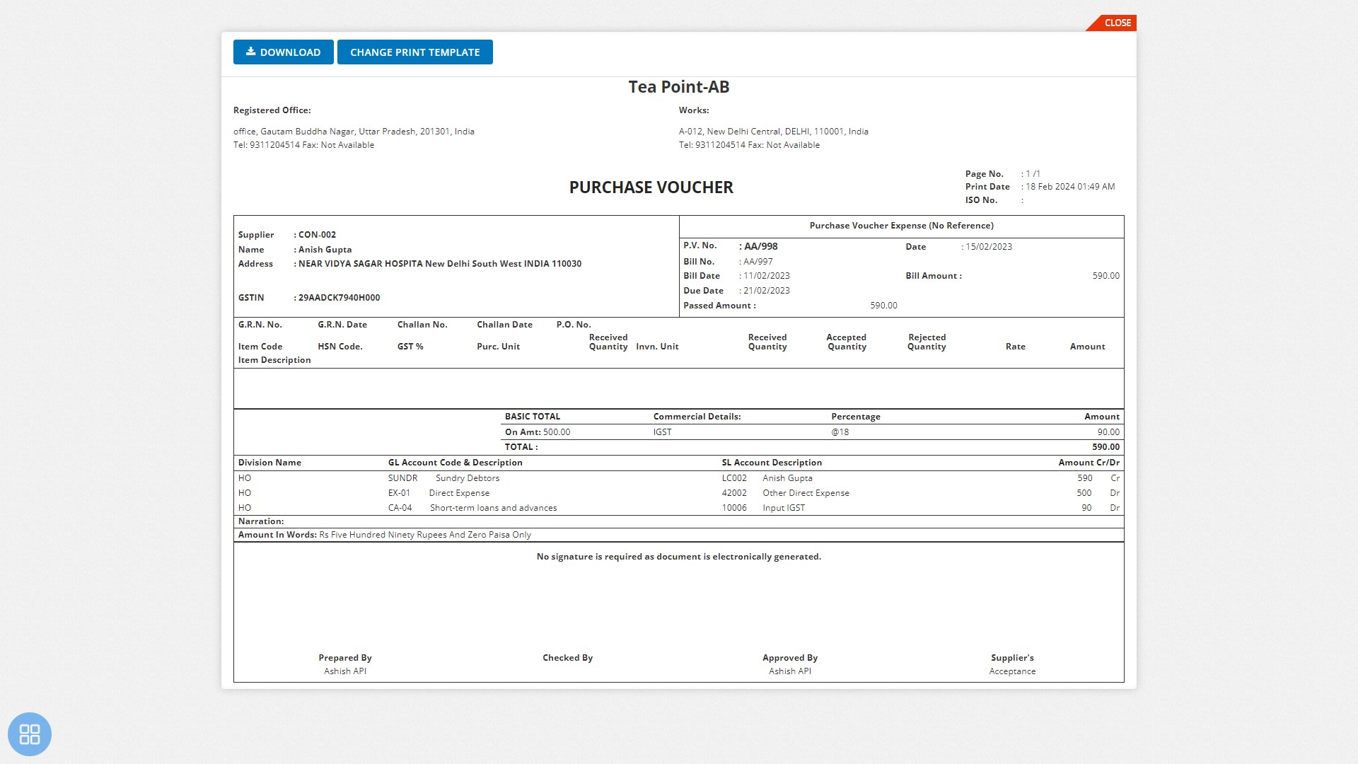Click Ashish API under Prepared By

pyautogui.click(x=345, y=671)
